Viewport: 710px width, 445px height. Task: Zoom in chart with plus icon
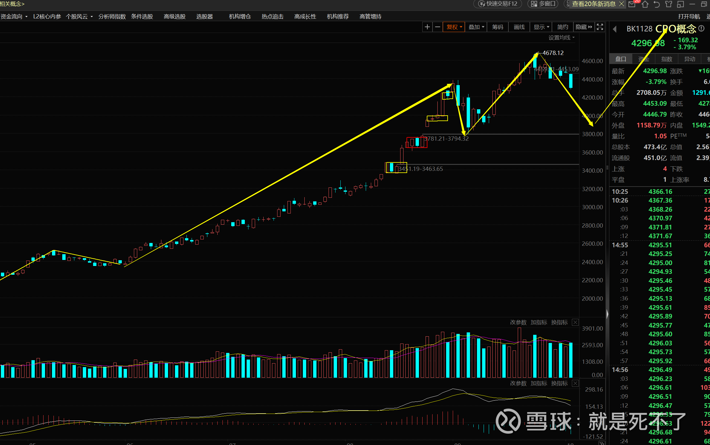[x=427, y=27]
